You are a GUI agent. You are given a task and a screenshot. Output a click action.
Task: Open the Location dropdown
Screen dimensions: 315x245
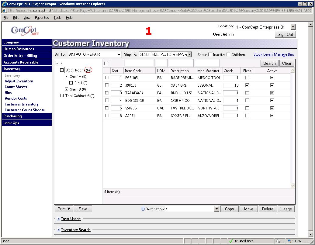click(292, 27)
